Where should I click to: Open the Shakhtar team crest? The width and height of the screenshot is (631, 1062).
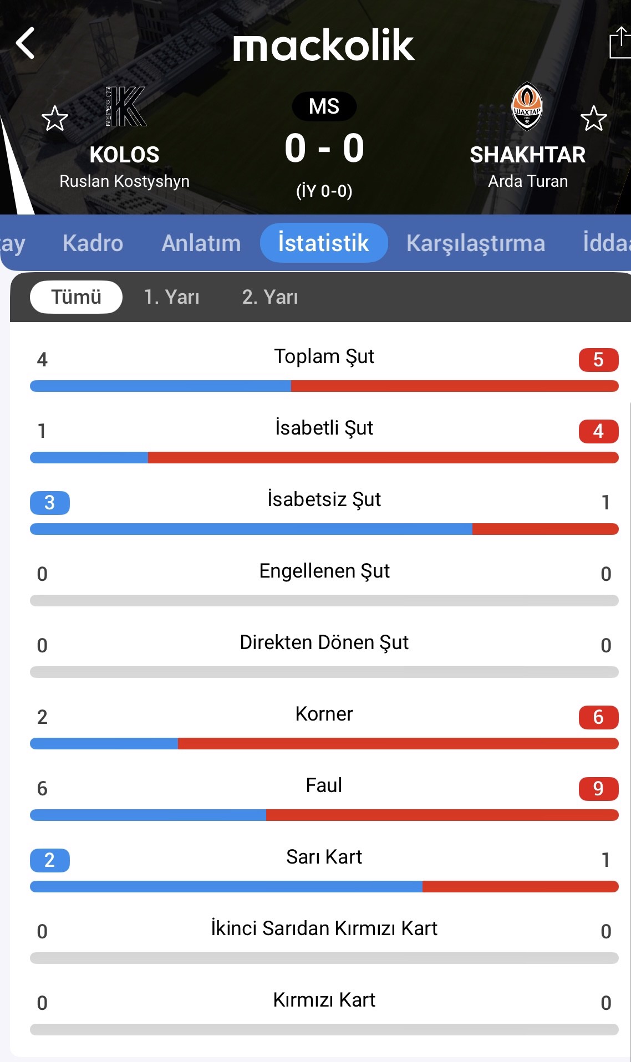click(526, 106)
